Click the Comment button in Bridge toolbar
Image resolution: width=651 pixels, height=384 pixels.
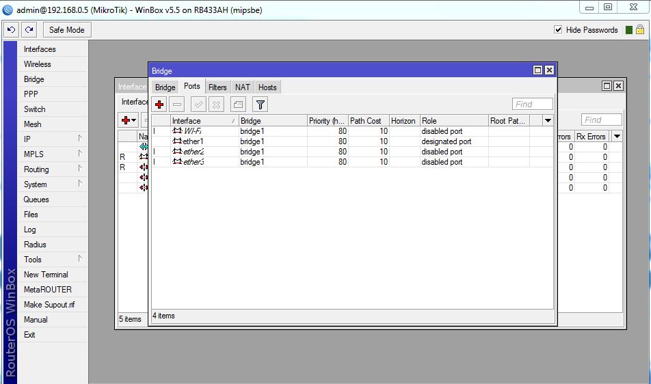[x=237, y=105]
